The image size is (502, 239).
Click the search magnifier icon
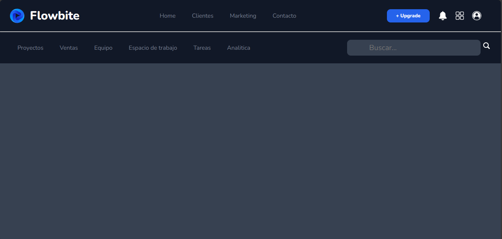tap(487, 45)
